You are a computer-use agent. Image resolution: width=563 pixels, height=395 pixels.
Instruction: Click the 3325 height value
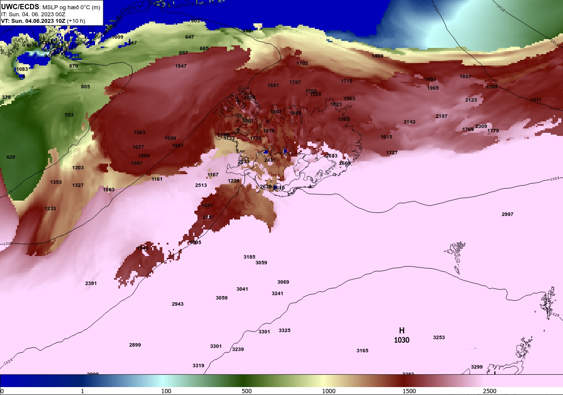(x=285, y=330)
